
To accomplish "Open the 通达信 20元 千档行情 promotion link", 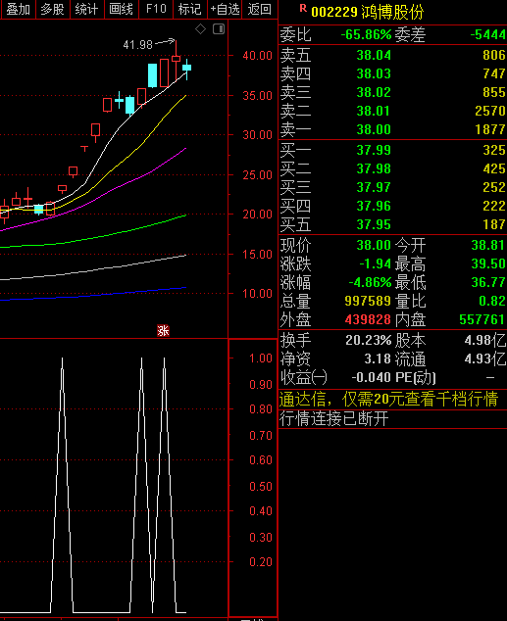I will click(388, 399).
